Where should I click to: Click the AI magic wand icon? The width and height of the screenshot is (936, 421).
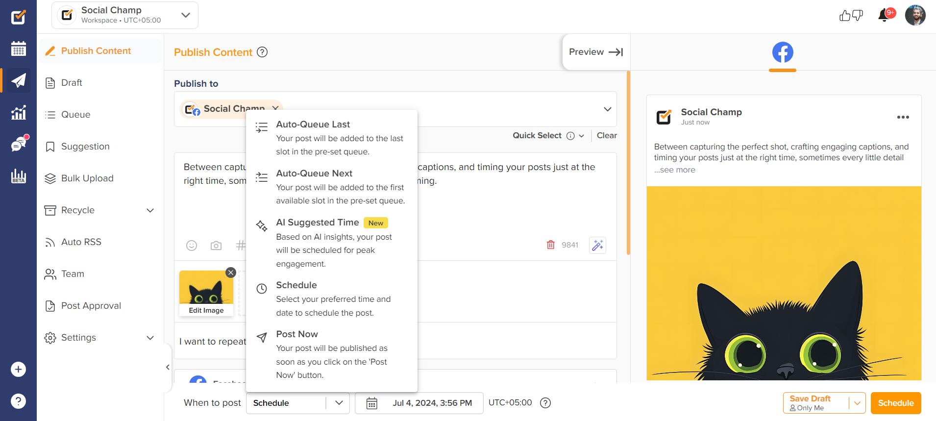tap(597, 245)
